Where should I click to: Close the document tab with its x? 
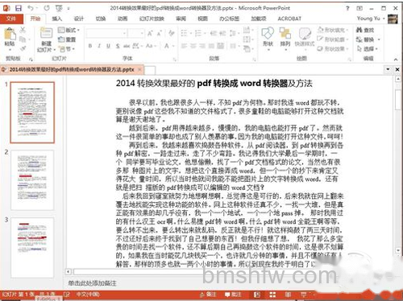pos(139,69)
